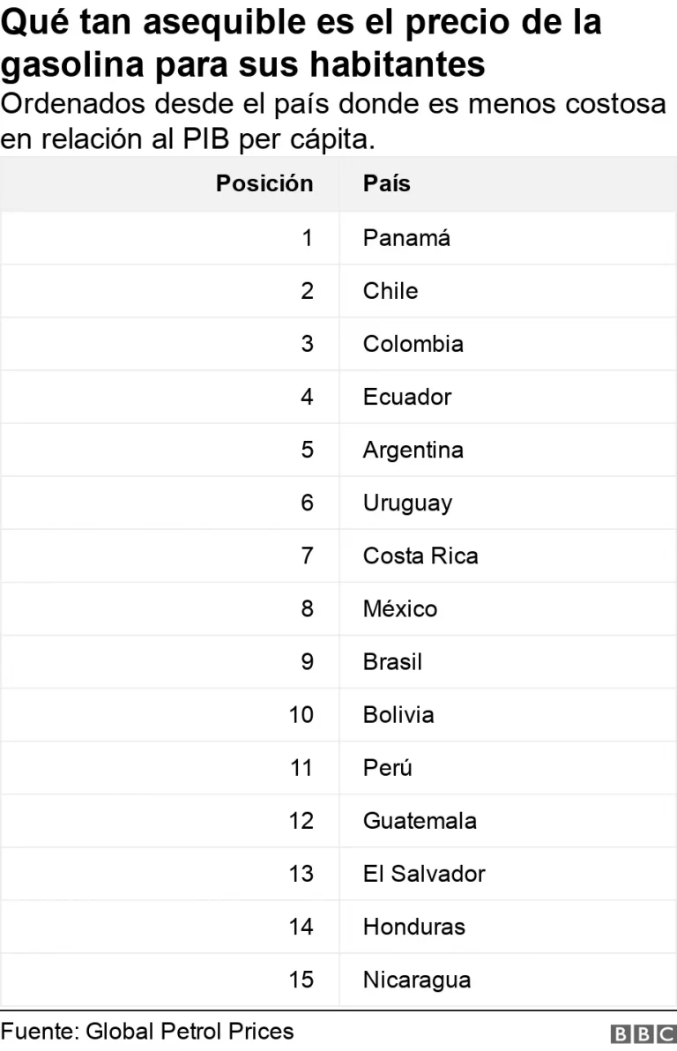Click the Posición column header
The height and width of the screenshot is (1051, 677).
264,183
